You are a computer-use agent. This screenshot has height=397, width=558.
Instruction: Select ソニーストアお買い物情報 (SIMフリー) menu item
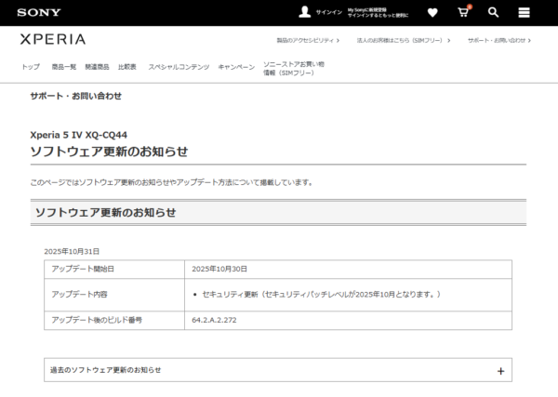click(294, 68)
